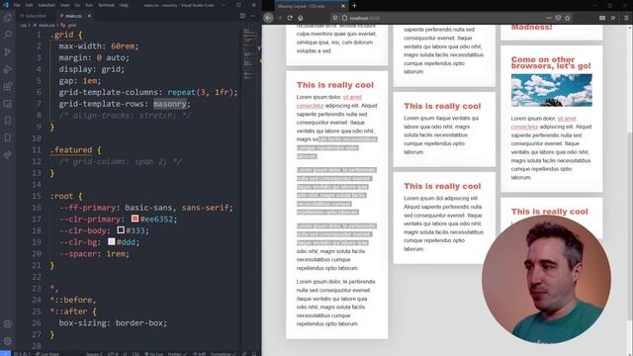Click the sit amet consectetur link under cloud image
Screen dimensions: 633x356
tap(543, 123)
